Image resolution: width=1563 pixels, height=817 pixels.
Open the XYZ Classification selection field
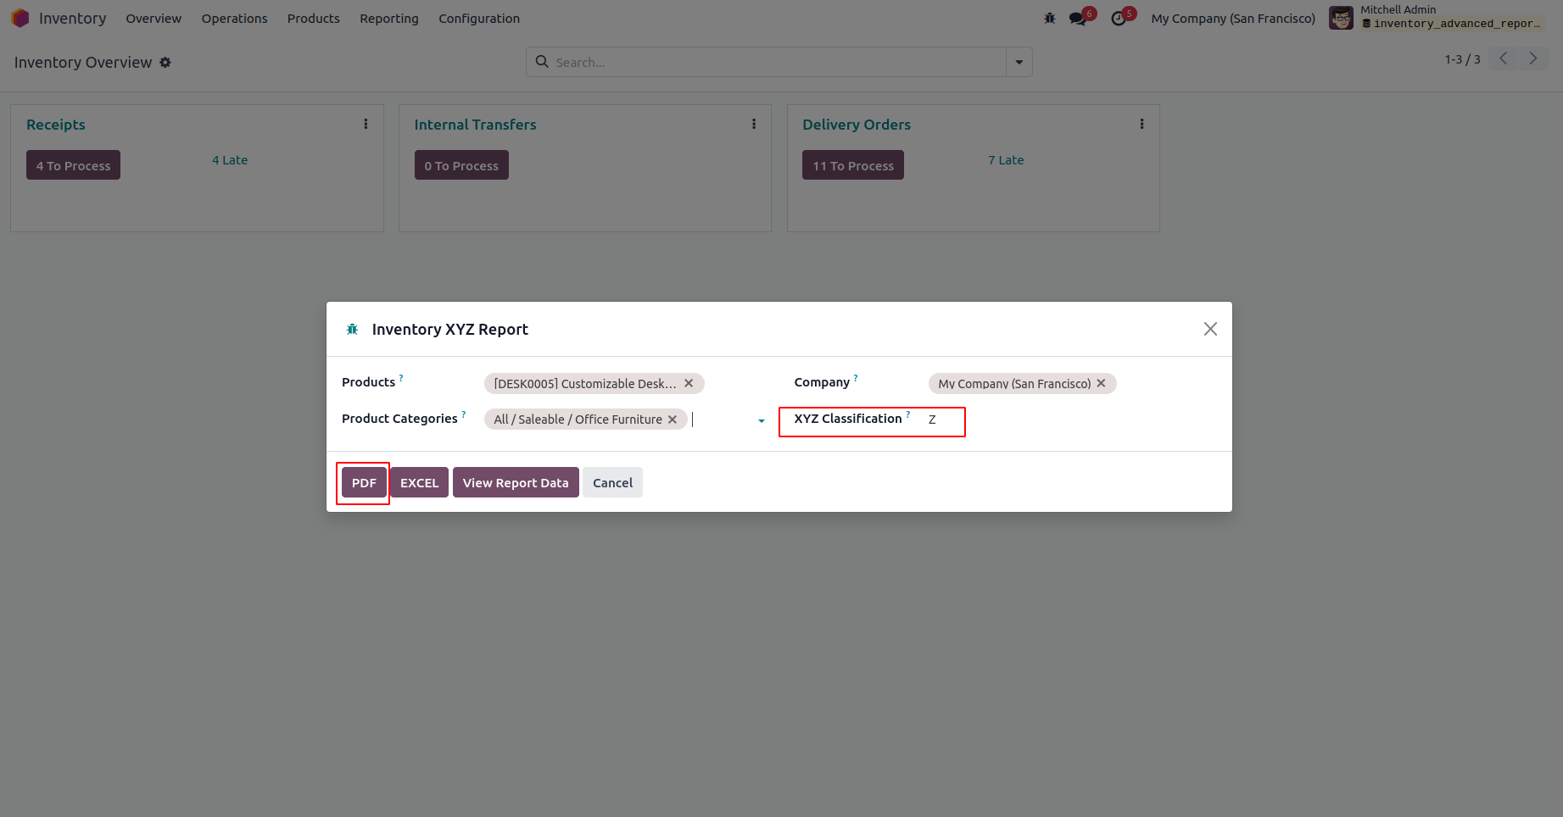click(943, 420)
